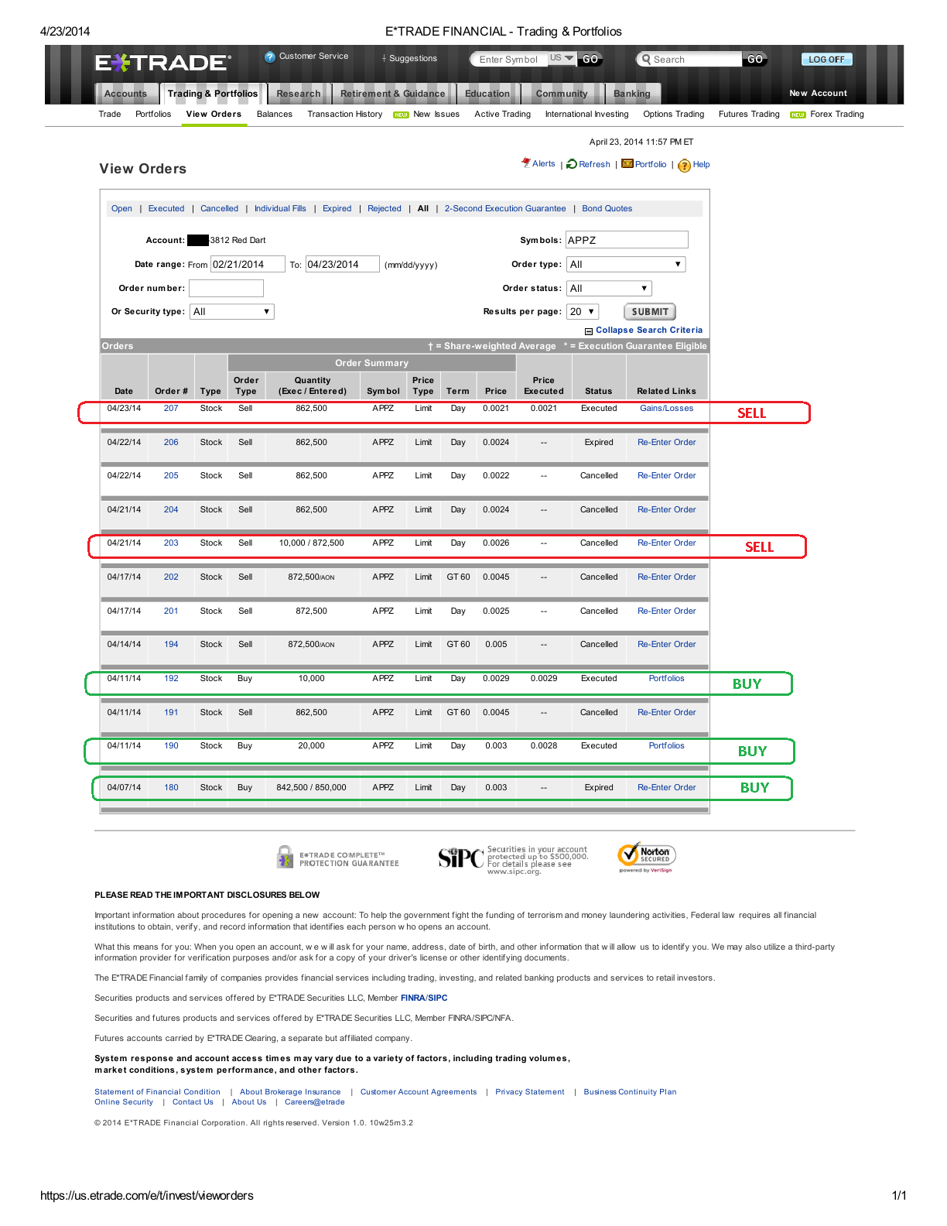Select Transaction History submenu item
This screenshot has width=947, height=1226.
coord(344,114)
